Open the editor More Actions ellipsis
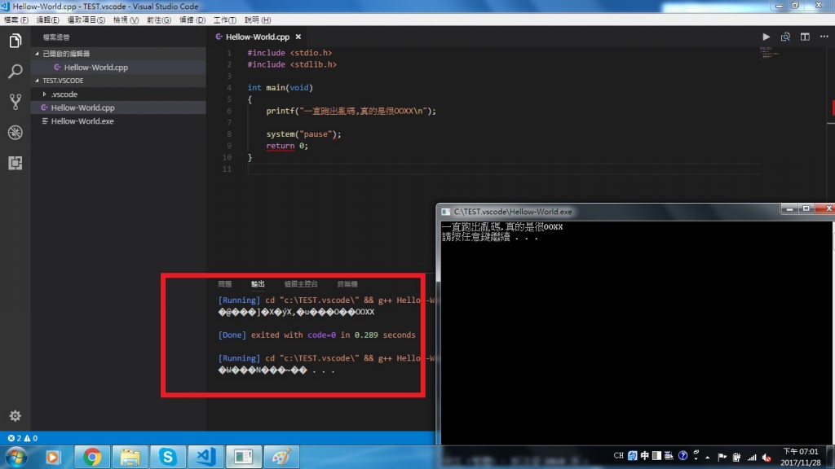Image resolution: width=835 pixels, height=469 pixels. coord(824,37)
